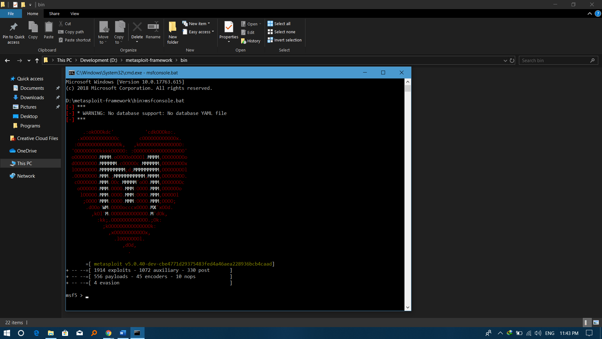
Task: Open Documents in navigation pane
Action: point(32,88)
